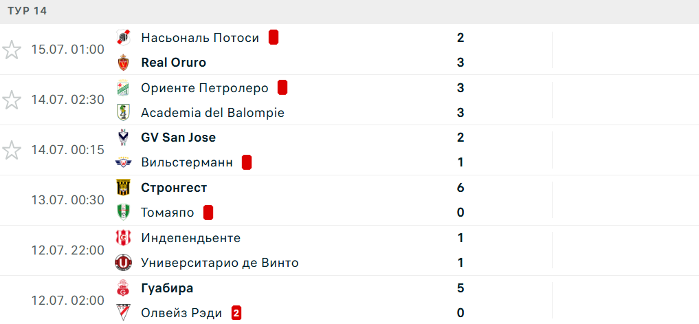Toggle favorite star for 14.07. 02:30 match
This screenshot has height=324, width=699.
(x=12, y=100)
